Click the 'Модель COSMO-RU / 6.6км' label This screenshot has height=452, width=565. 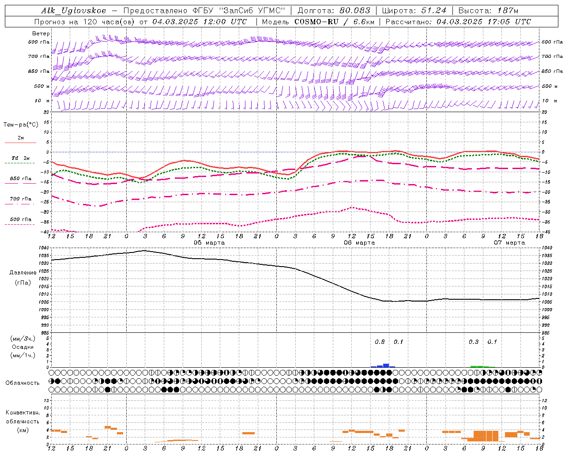[x=318, y=22]
